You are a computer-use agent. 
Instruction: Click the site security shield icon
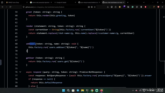pyautogui.click(x=24, y=7)
